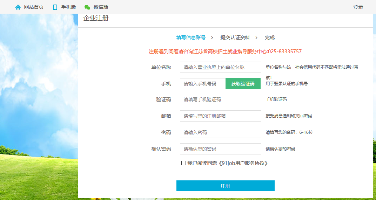Open the 登录 link in top bar

358,7
